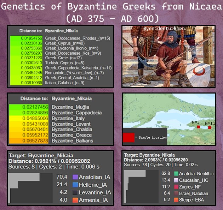Viewport: 223px width, 210px height.
Task: Click the Zagros_NF pink-red swatch
Action: 176,187
